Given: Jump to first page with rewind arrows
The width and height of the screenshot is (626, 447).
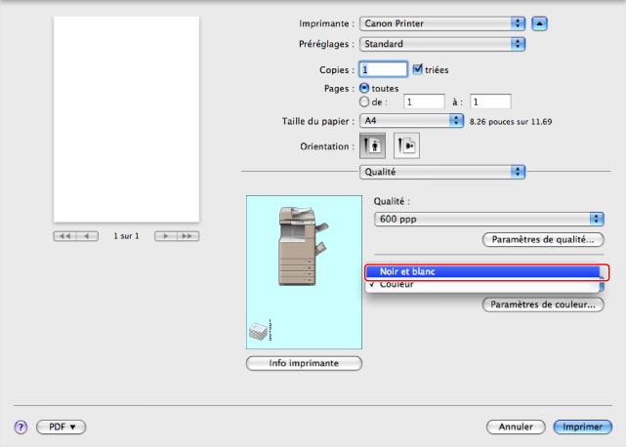Looking at the screenshot, I should point(66,236).
